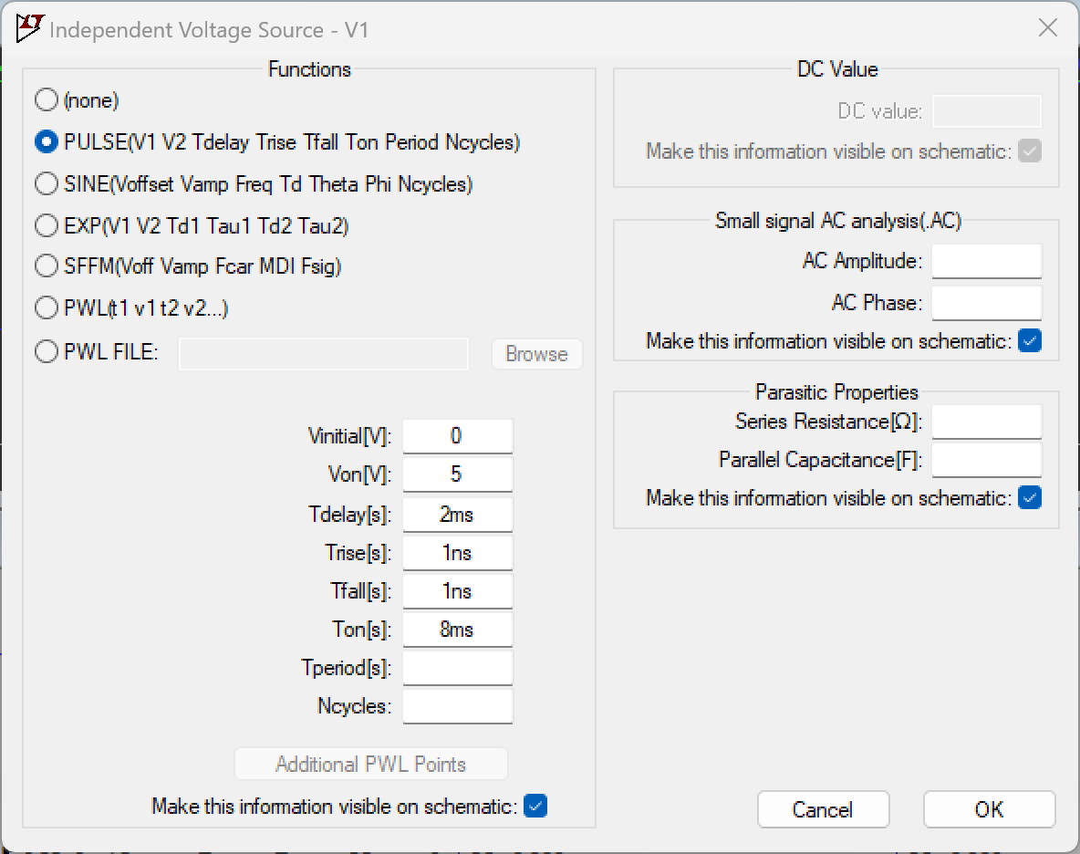Click the Additional PWL Points button
Screen dimensions: 1080x854
(x=371, y=764)
